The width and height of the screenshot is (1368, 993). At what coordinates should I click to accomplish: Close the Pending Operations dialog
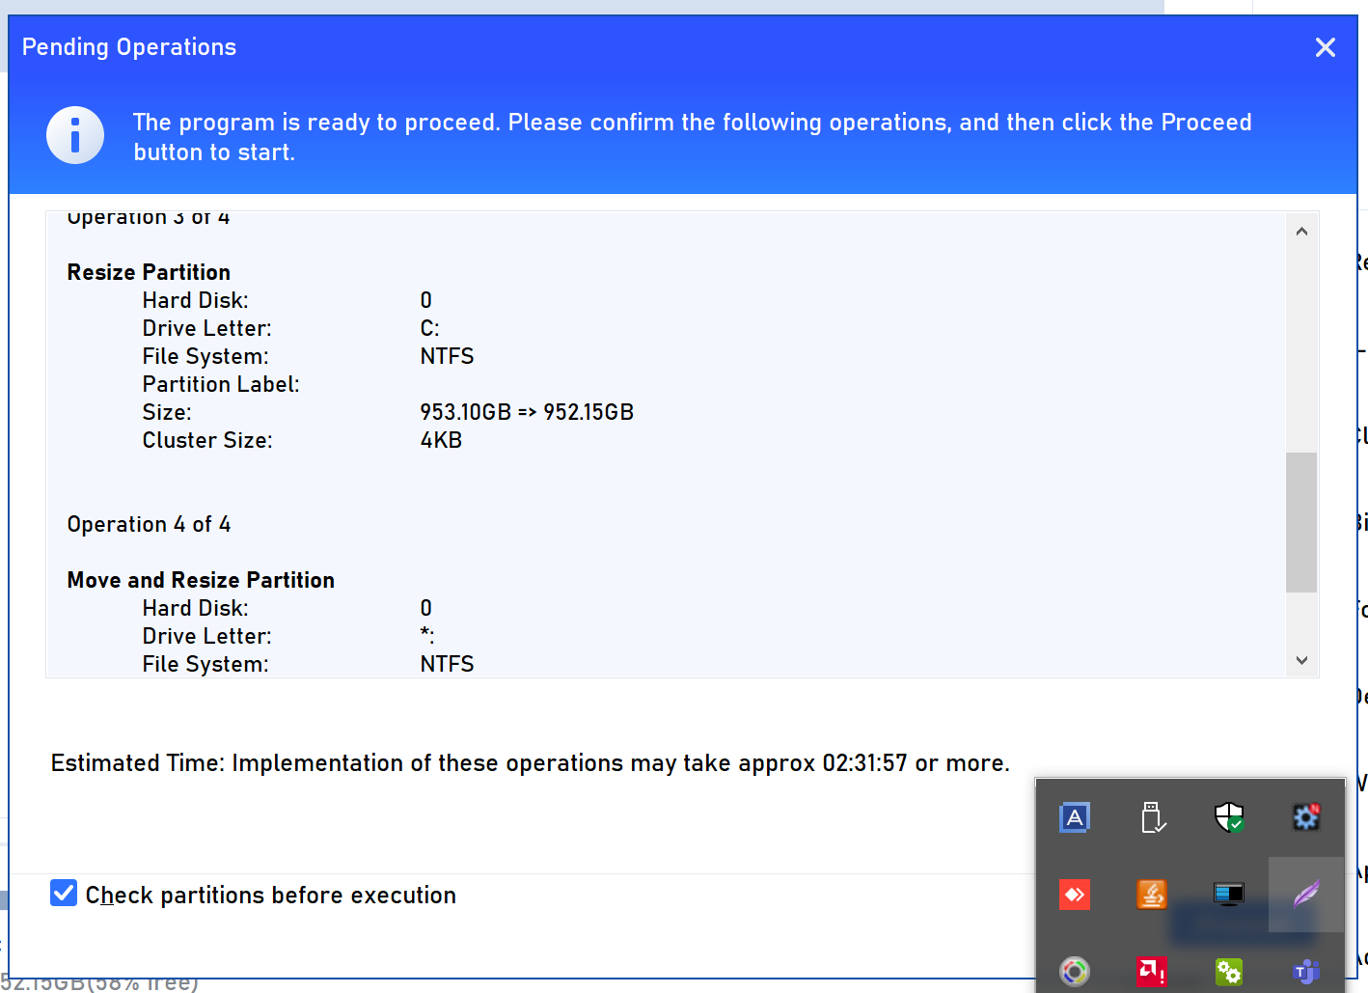pyautogui.click(x=1326, y=47)
